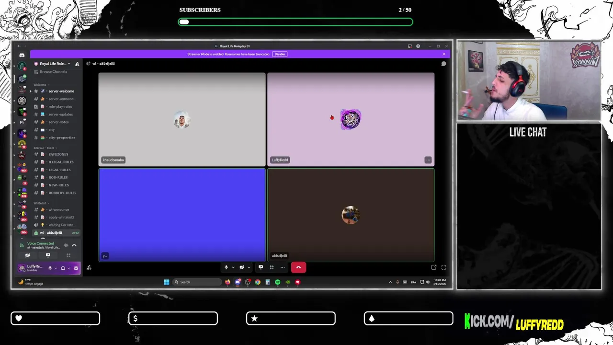613x345 pixels.
Task: Open apply-whitelist2 channel
Action: coord(56,217)
